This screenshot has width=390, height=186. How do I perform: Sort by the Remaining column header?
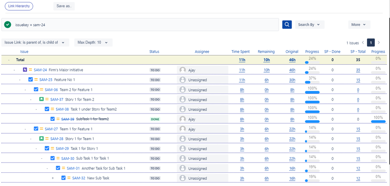pyautogui.click(x=266, y=51)
